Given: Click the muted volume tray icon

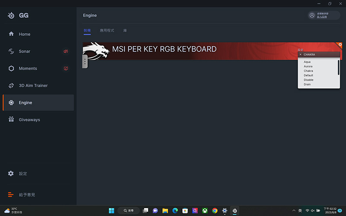Looking at the screenshot, I should coord(313,210).
